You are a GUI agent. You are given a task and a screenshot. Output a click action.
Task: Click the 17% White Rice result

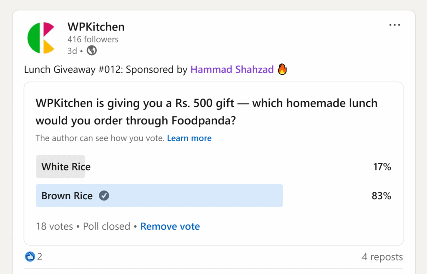(x=382, y=167)
